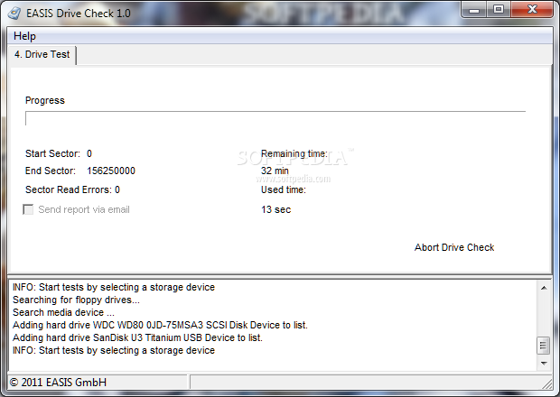Viewport: 560px width, 397px height.
Task: Click log line Searching for floppy drives
Action: 76,300
